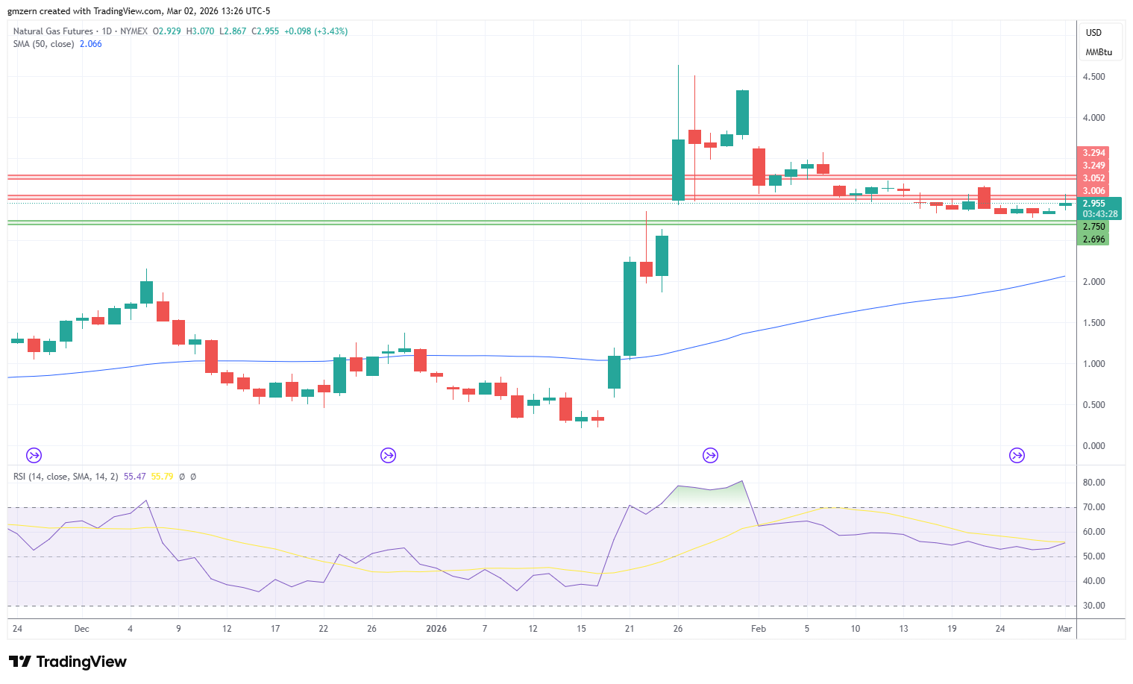
Task: Click the RSI (14, close, SMA, 14, 2) label
Action: pyautogui.click(x=66, y=477)
